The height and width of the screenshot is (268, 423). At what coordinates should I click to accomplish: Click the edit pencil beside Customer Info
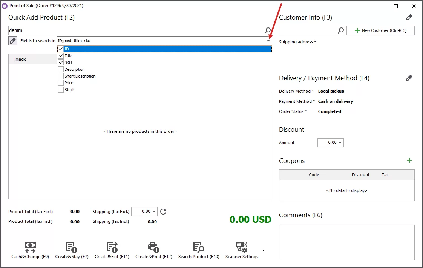tap(409, 17)
